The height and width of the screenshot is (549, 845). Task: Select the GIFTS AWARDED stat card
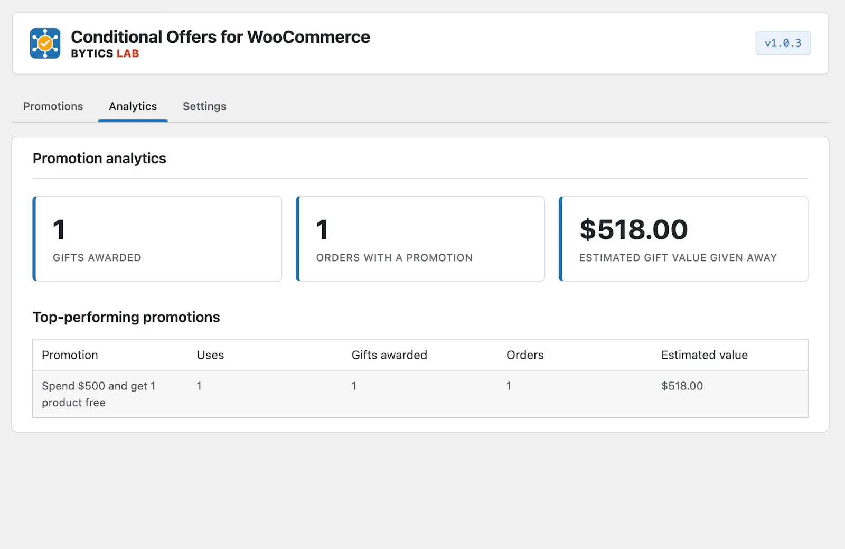157,239
